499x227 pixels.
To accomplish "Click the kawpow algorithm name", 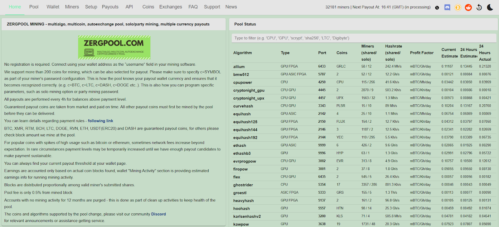I will 241,224.
